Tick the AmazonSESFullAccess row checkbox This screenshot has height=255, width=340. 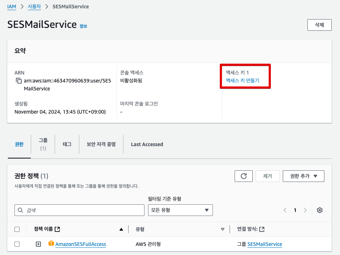(17, 244)
